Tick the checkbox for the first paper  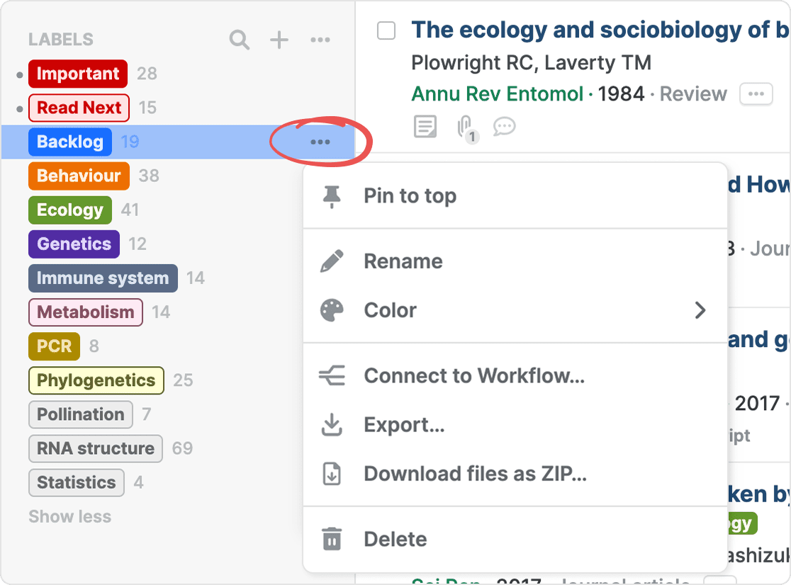(386, 30)
